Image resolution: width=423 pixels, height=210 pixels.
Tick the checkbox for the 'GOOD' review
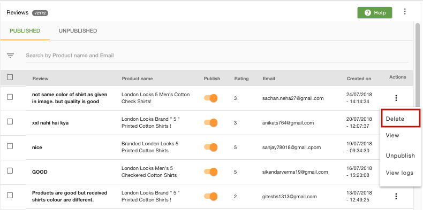pos(10,170)
